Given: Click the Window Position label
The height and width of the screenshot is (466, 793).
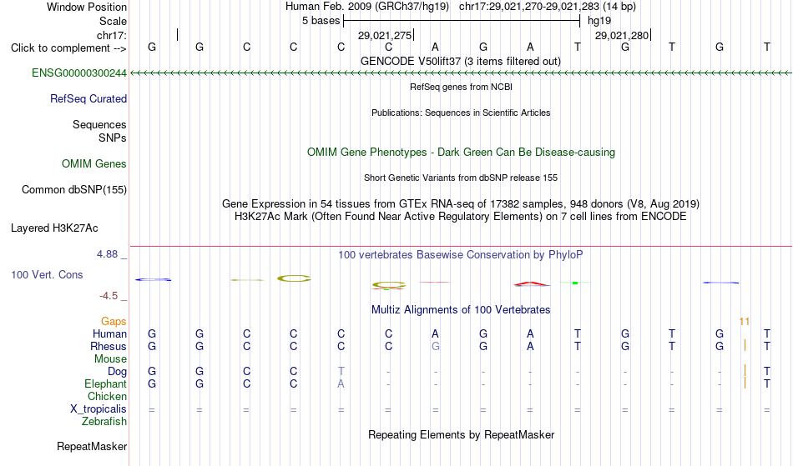Looking at the screenshot, I should [x=87, y=7].
